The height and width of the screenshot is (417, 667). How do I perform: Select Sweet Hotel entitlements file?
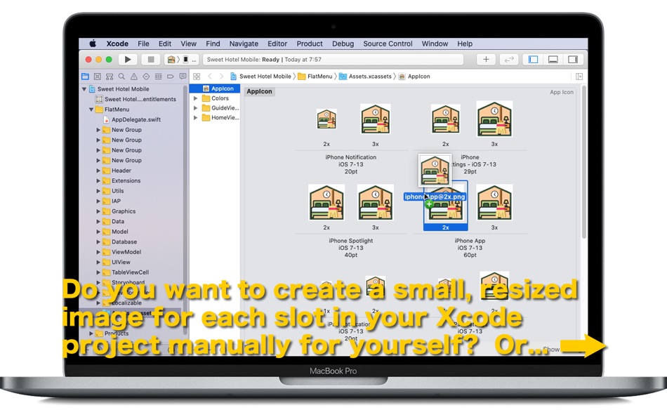point(136,99)
